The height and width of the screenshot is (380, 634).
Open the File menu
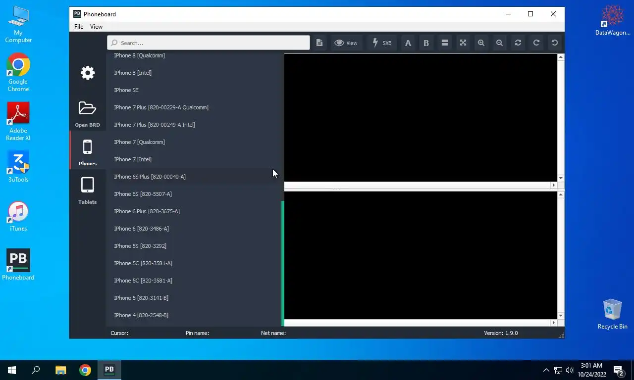click(x=79, y=27)
